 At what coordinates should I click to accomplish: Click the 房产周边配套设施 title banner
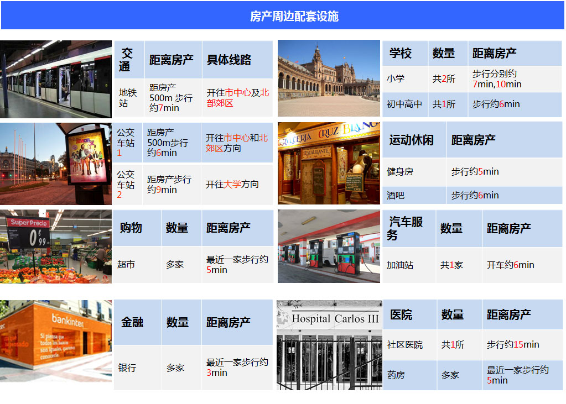[283, 16]
